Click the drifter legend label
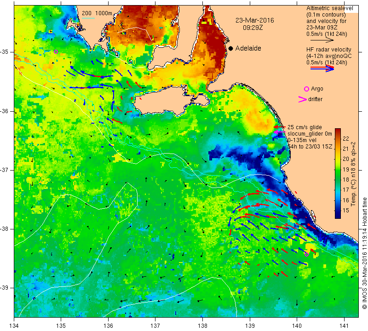This screenshot has height=331, width=368. 315,99
